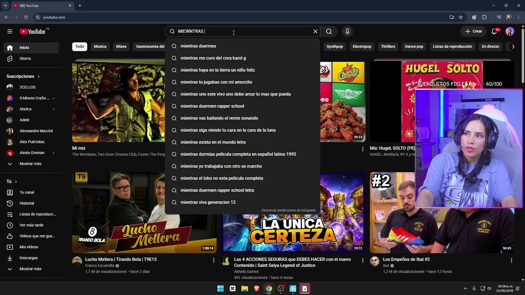Screen dimensions: 525x295
Task: Open the Windows Start menu
Action: [x=220, y=288]
